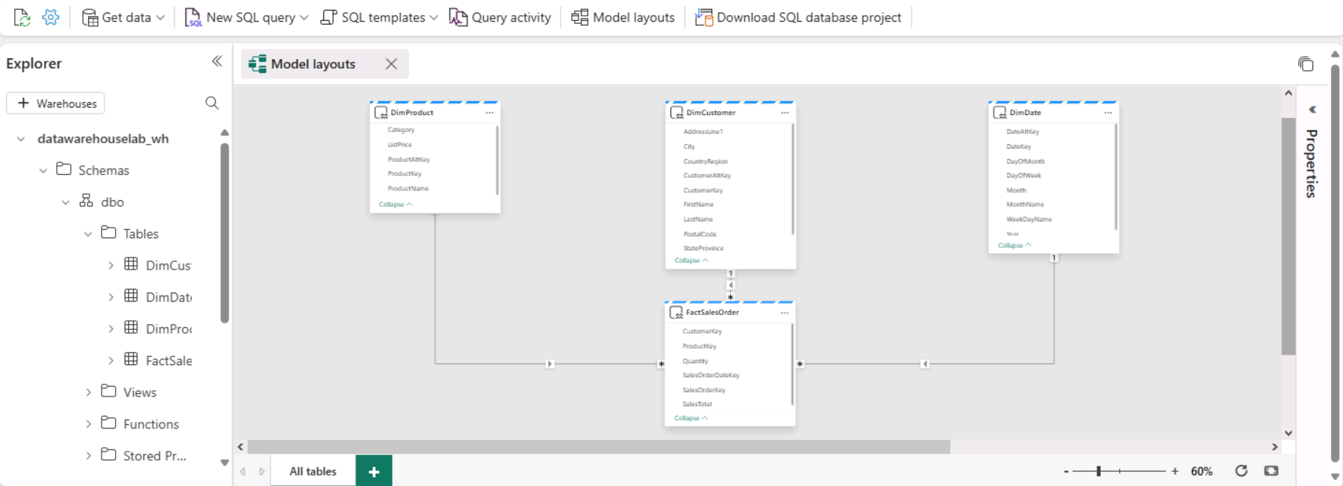Image resolution: width=1343 pixels, height=486 pixels.
Task: Open DimProduct table options menu
Action: pos(490,113)
